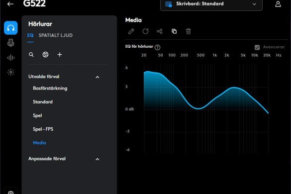Click the EQ curve peak near 20 Hz
Image resolution: width=291 pixels, height=194 pixels.
pyautogui.click(x=148, y=72)
